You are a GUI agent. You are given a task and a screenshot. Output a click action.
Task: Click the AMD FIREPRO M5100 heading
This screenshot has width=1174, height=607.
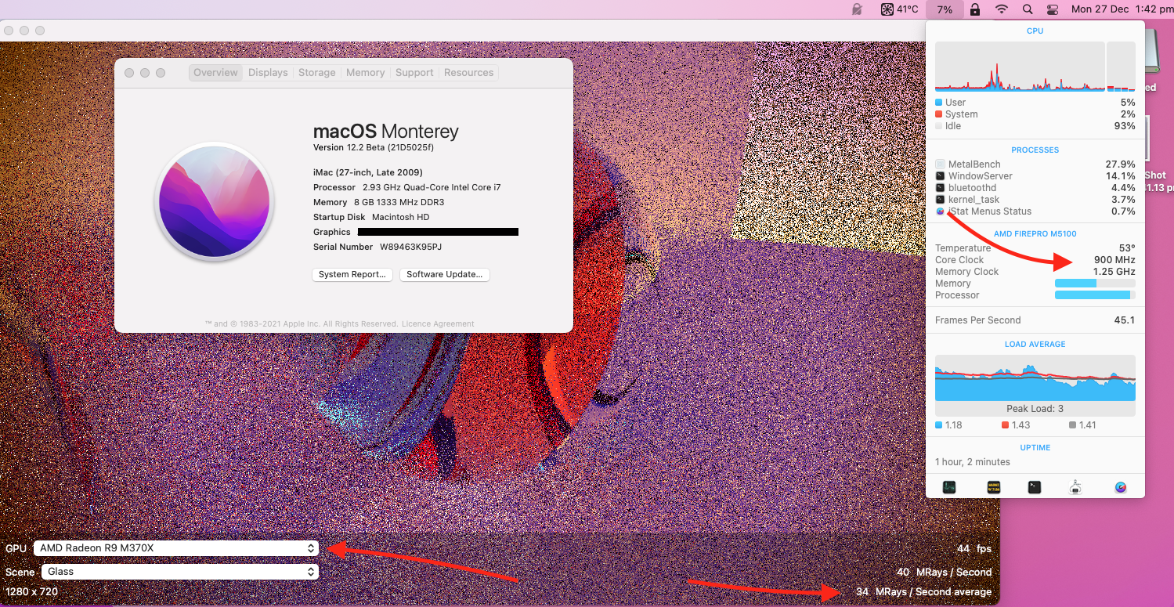tap(1035, 233)
